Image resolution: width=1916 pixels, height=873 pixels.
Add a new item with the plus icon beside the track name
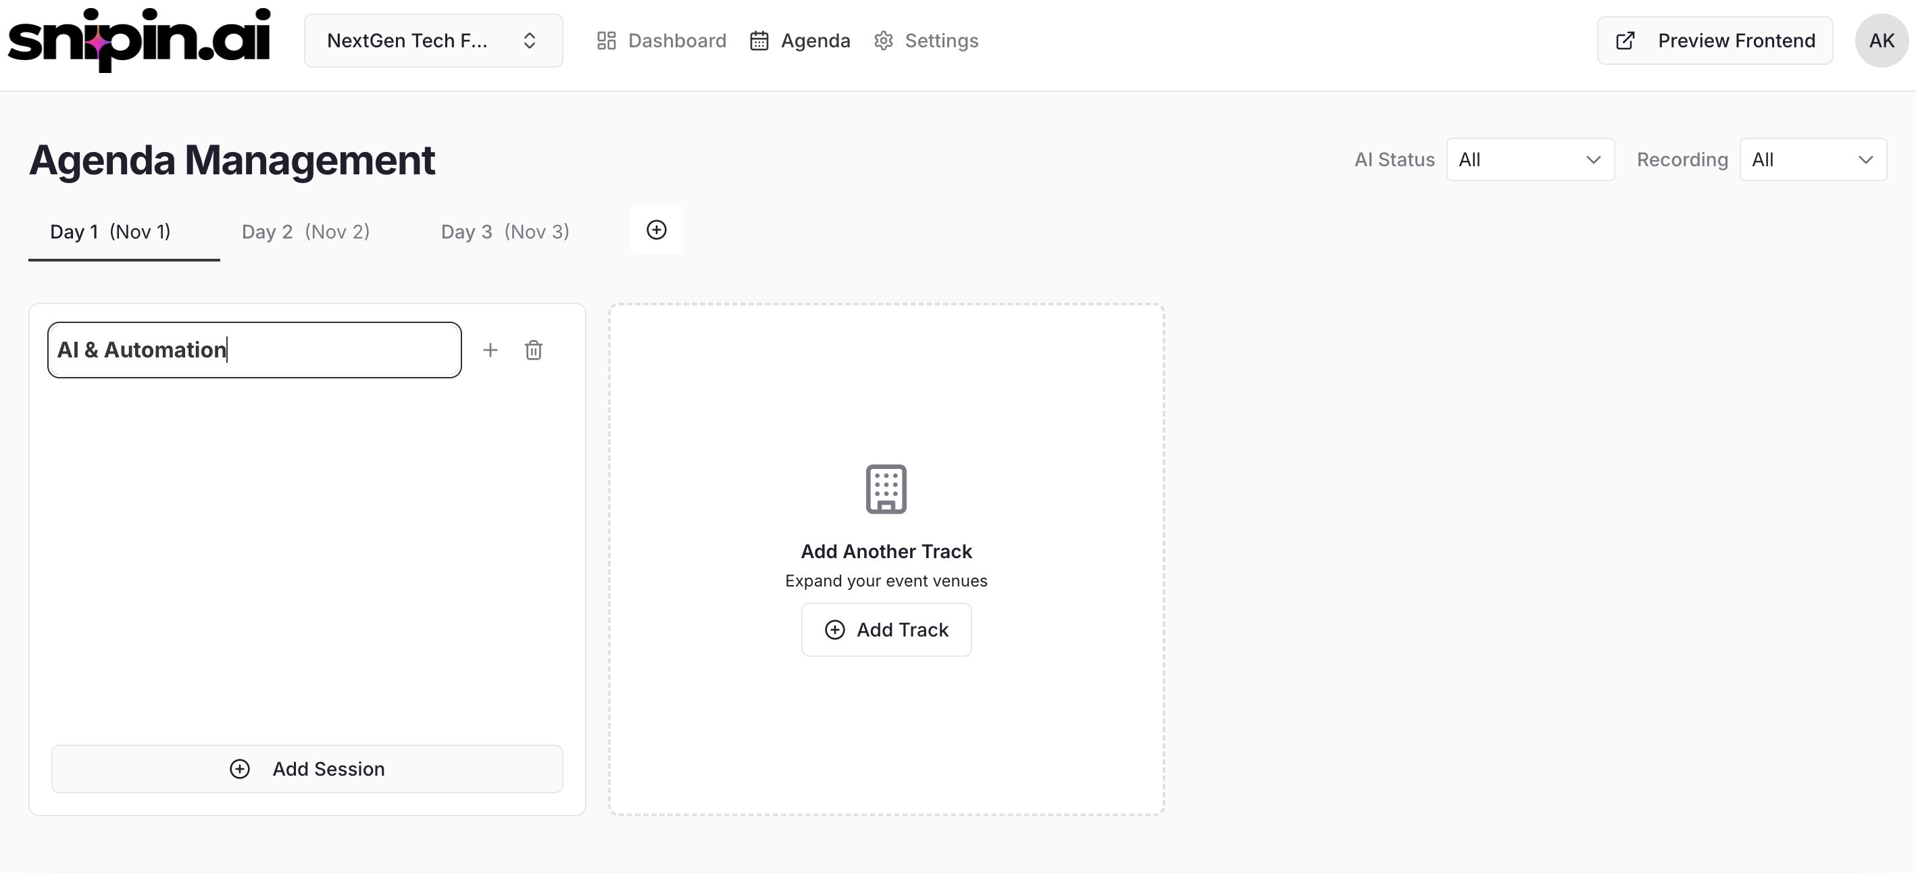tap(491, 349)
